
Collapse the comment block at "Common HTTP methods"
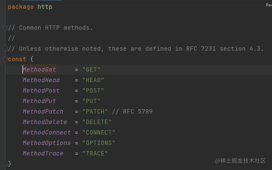5,28
